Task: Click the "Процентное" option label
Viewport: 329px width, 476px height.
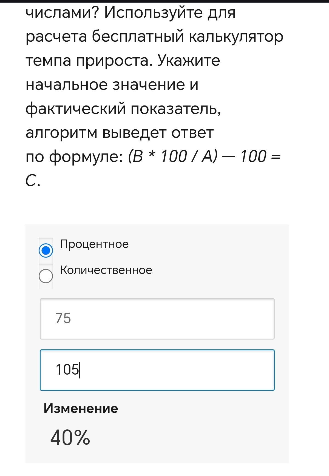Action: coord(94,244)
